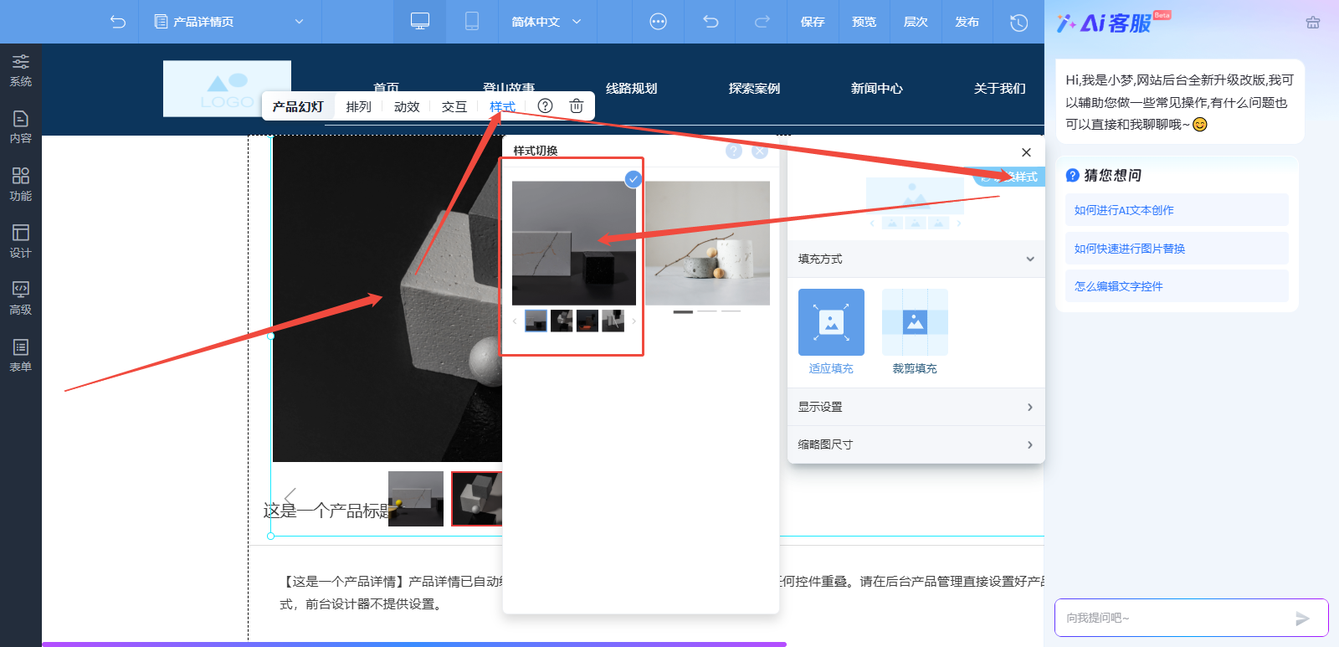Viewport: 1339px width, 647px height.
Task: Click 怎么编辑文字控件 suggestion
Action: tap(1177, 286)
